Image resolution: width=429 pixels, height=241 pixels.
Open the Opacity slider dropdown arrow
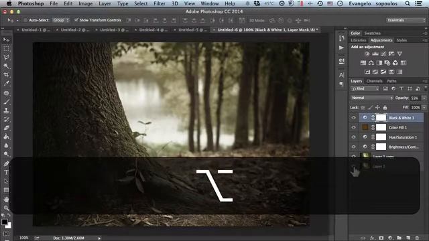(424, 98)
